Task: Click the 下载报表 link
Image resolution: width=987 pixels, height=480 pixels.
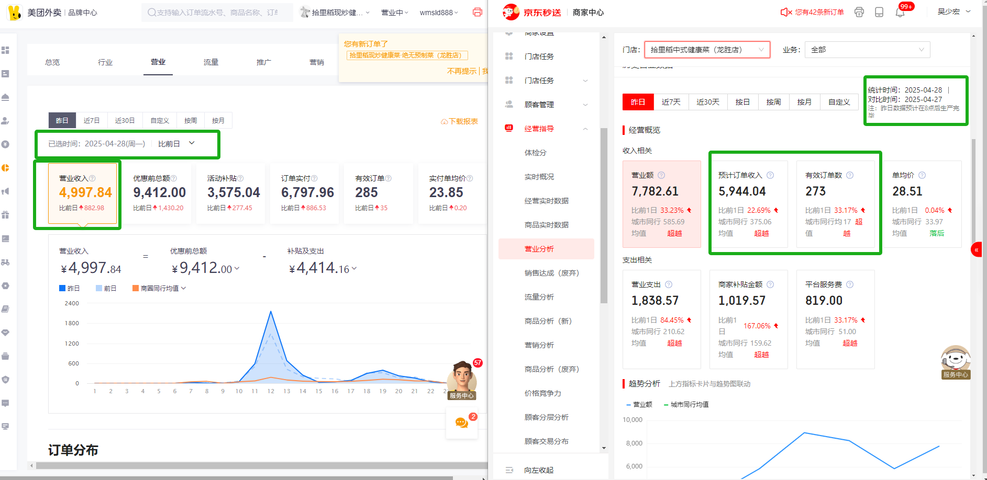Action: (x=459, y=121)
